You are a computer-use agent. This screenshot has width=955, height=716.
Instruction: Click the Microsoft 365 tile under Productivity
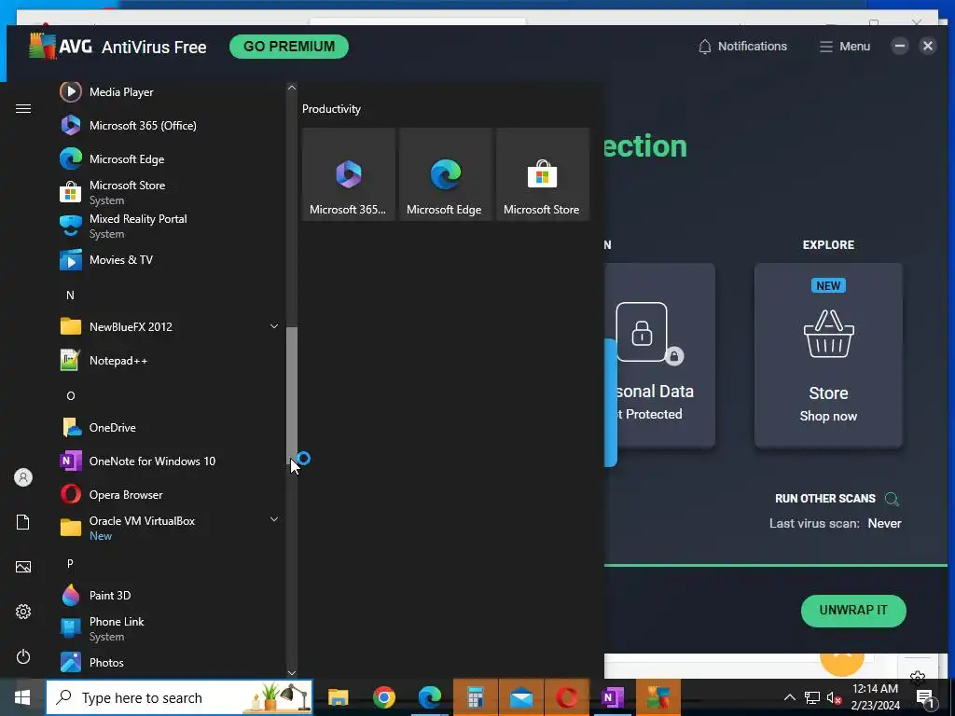[x=349, y=174]
